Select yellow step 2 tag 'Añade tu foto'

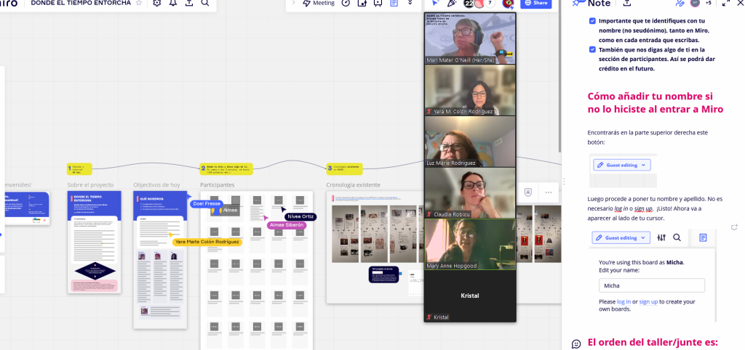click(226, 168)
